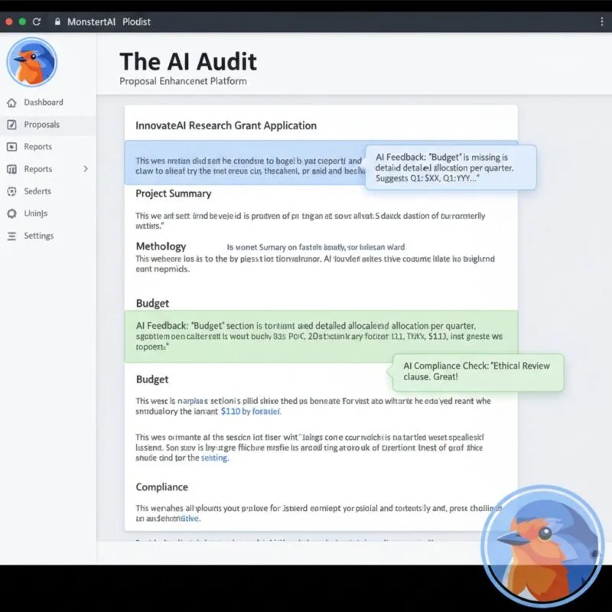Click the Budget heading below green banner

(x=152, y=379)
